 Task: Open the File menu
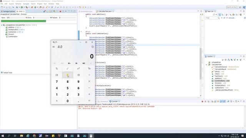tap(2, 4)
